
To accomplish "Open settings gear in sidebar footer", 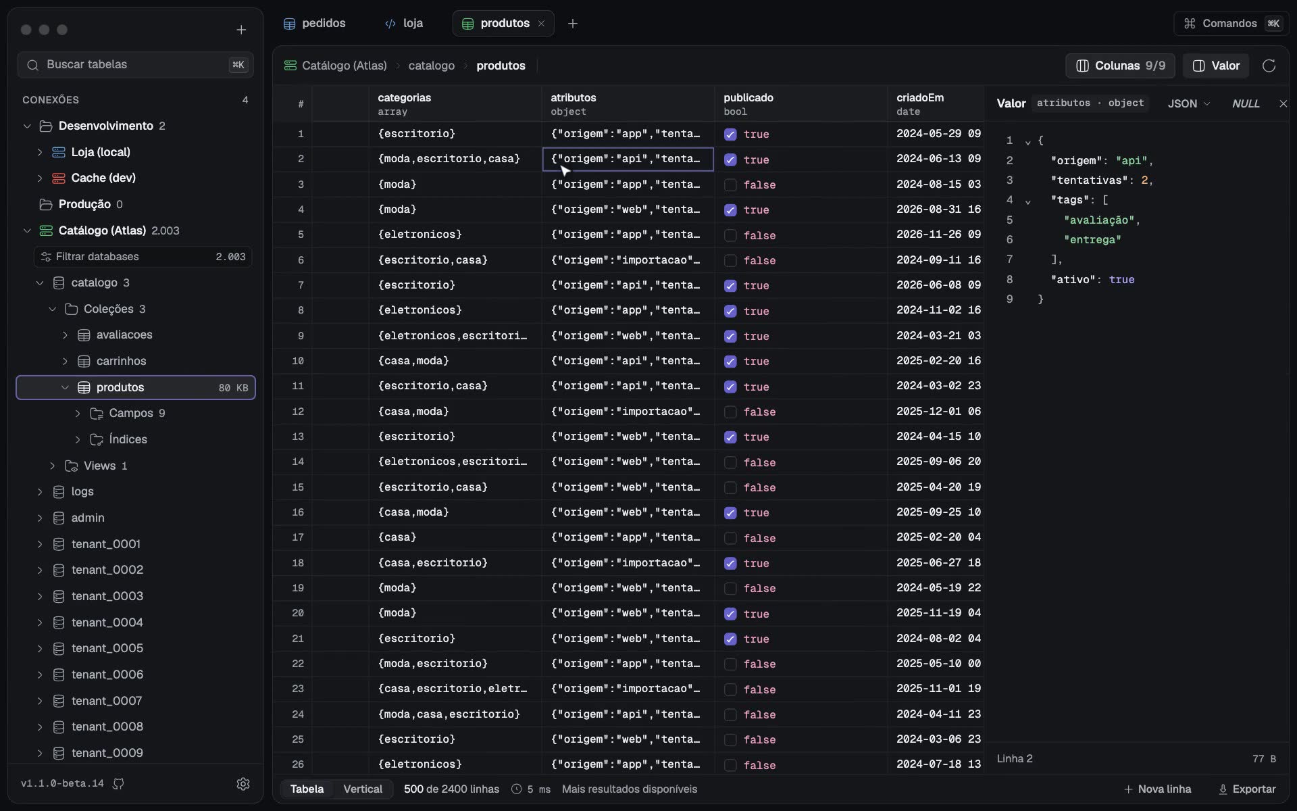I will pos(243,784).
